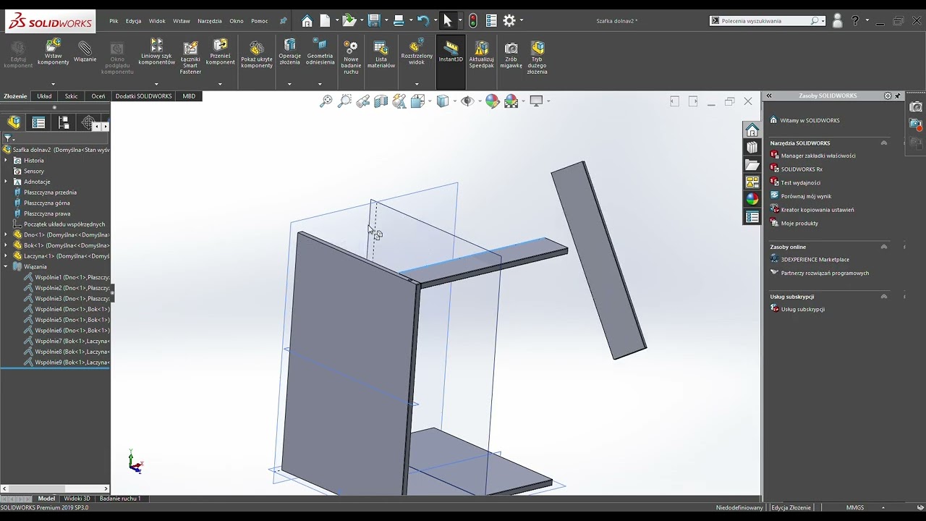Toggle hide/show items eye icon
This screenshot has height=521, width=926.
click(467, 101)
